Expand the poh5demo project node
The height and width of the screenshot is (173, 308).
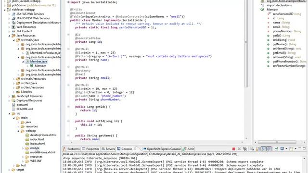tap(5, 5)
